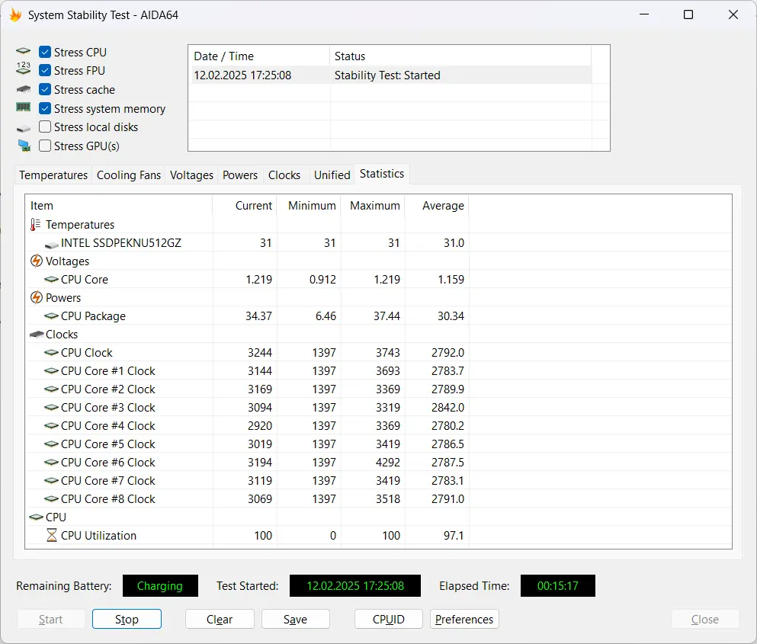
Task: Click the Item column header
Action: [119, 206]
